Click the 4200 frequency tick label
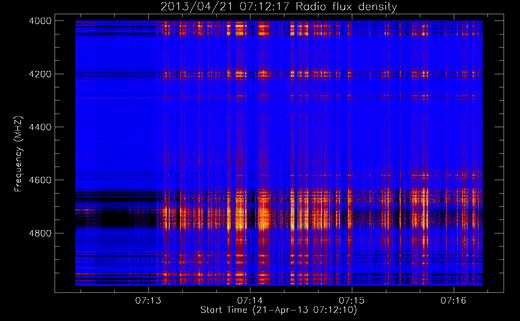The height and width of the screenshot is (321, 520). (x=40, y=74)
